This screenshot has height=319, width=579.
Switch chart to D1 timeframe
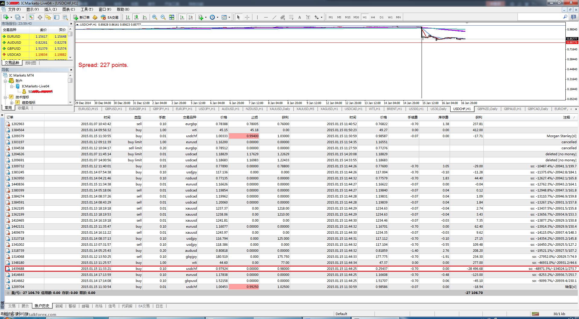coord(381,17)
